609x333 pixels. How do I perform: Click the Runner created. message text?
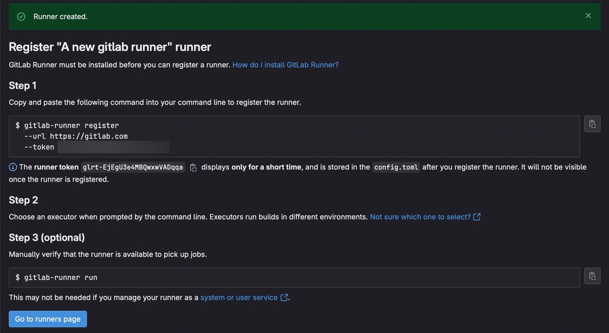[60, 17]
